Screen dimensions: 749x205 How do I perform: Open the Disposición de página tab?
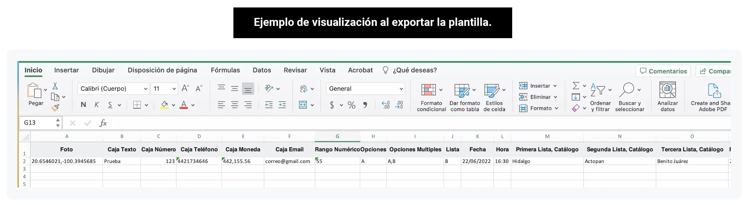click(x=162, y=70)
